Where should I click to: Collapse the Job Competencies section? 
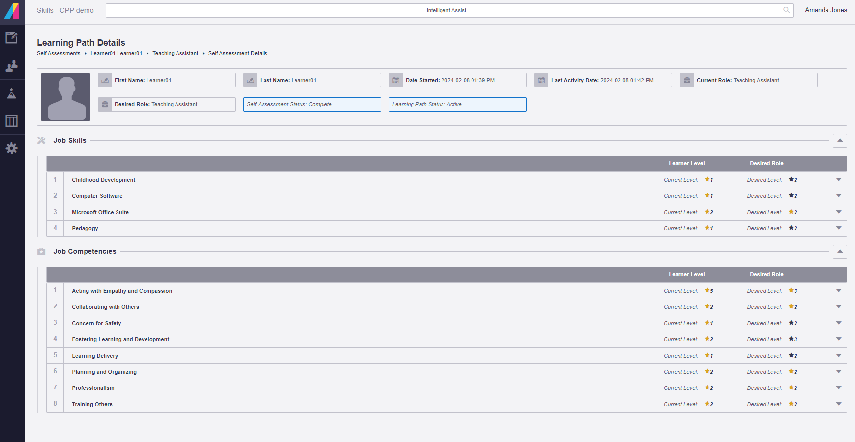(840, 251)
